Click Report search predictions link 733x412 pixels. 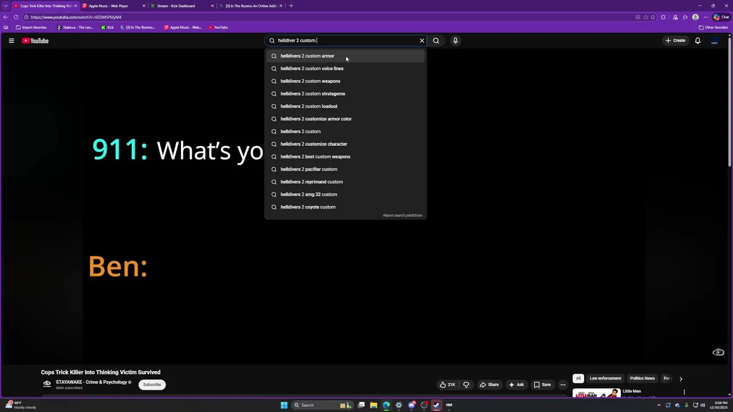(x=403, y=215)
